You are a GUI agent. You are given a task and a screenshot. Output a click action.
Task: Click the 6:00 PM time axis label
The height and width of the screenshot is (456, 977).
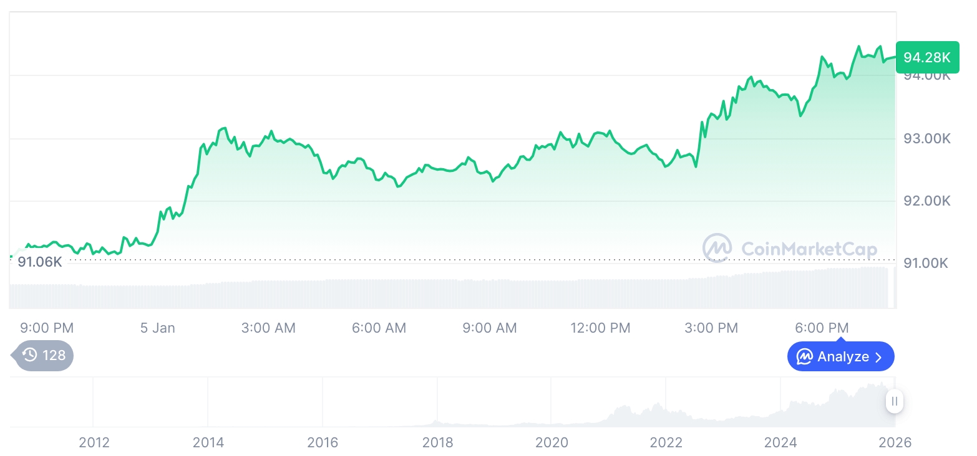(x=822, y=328)
